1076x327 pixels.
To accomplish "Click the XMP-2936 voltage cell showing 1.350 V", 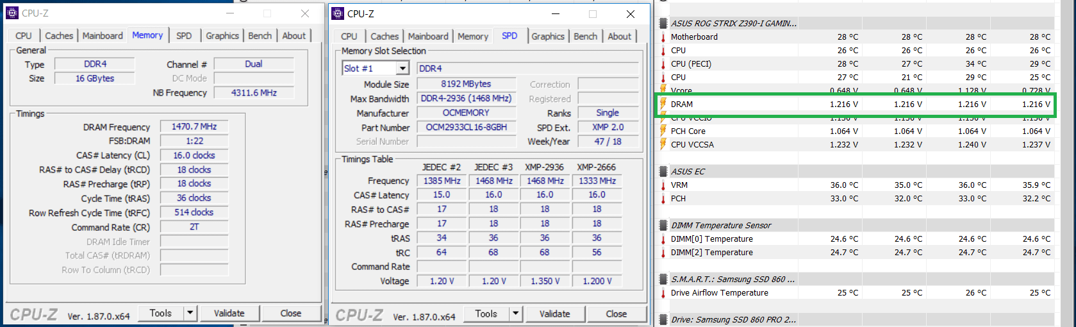I will pos(545,281).
